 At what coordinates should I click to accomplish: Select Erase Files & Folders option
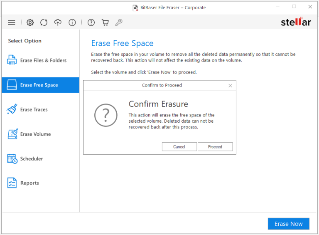[40, 60]
